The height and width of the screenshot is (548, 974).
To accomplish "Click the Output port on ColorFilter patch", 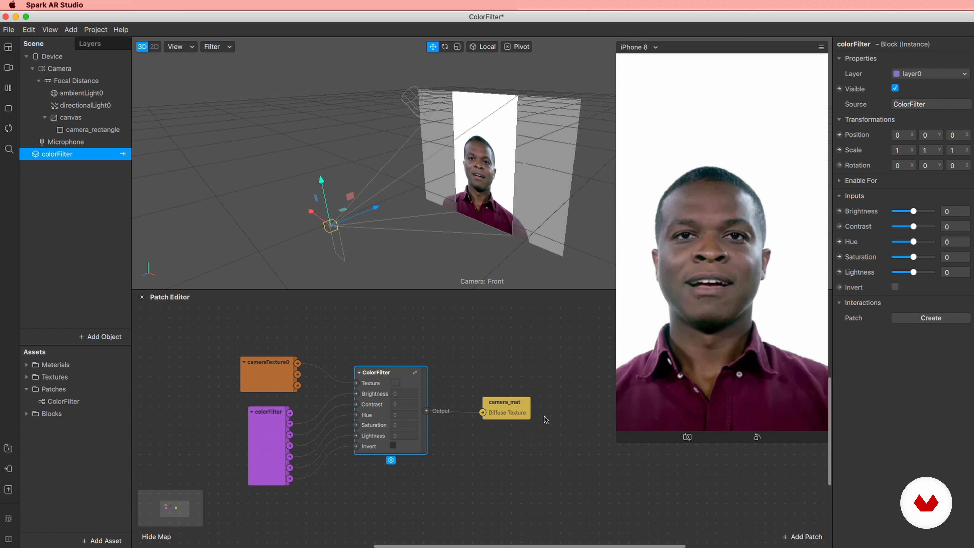I will pos(426,411).
